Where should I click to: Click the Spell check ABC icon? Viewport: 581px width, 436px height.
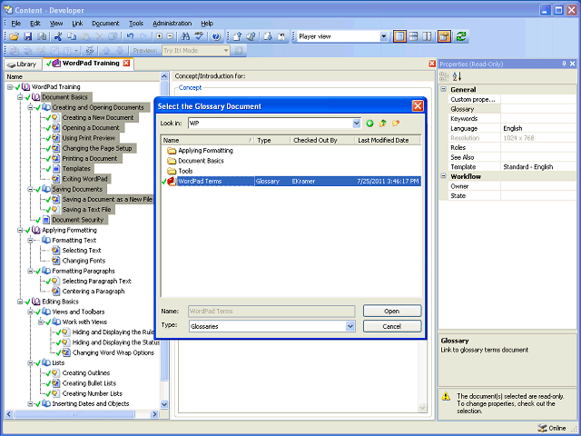point(200,36)
